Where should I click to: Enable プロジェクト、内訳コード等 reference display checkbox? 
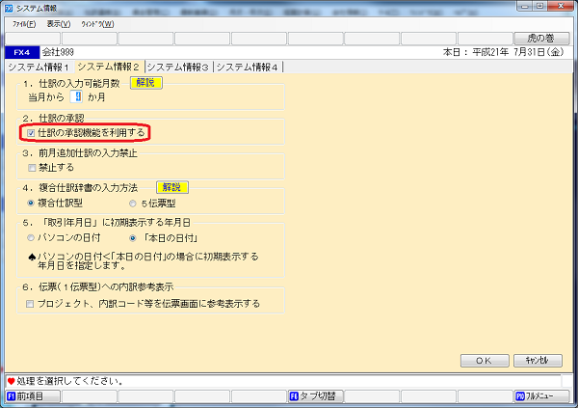pos(30,304)
